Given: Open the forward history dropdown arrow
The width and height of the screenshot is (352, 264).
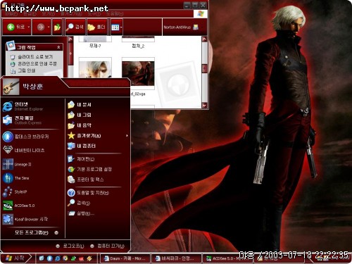Looking at the screenshot, I should (49, 27).
